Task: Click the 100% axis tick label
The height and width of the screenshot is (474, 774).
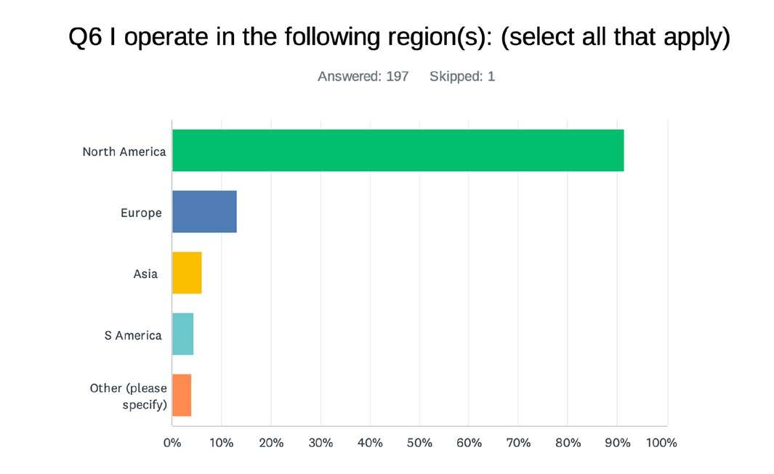Action: 661,443
